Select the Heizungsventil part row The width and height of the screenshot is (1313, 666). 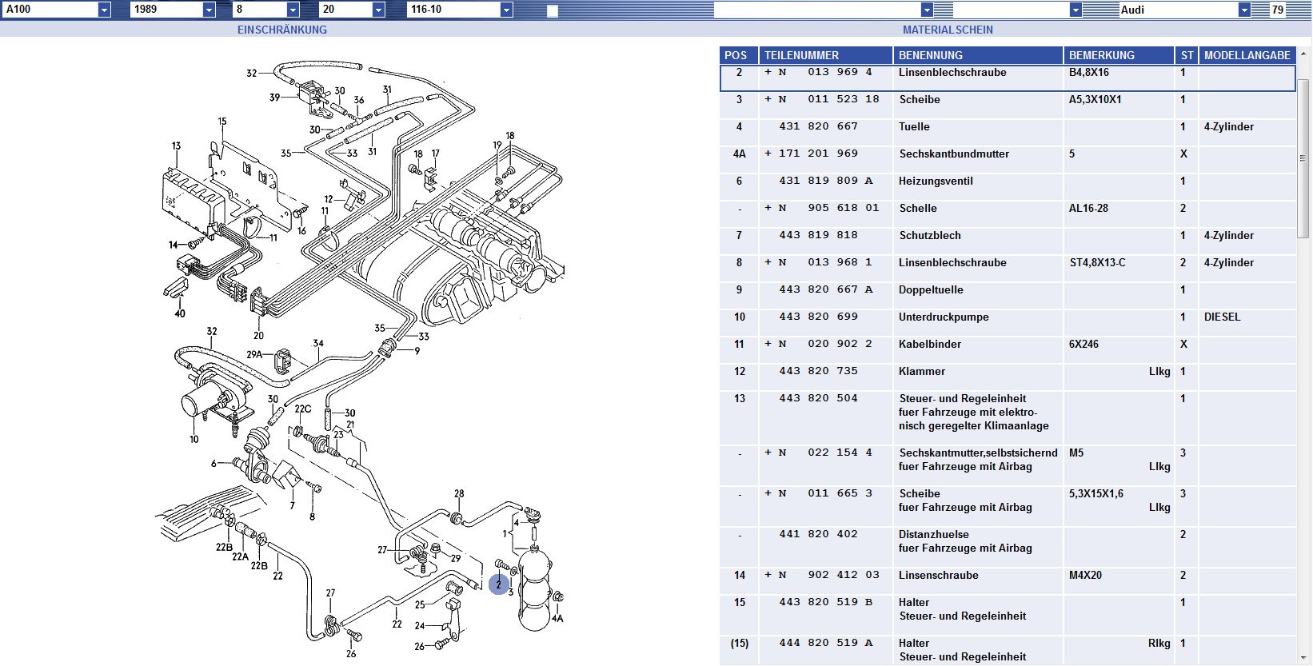click(x=936, y=181)
